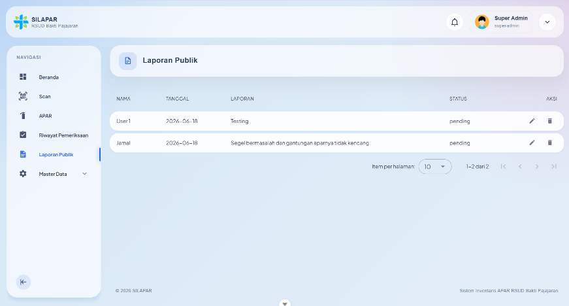Image resolution: width=569 pixels, height=306 pixels.
Task: Edit Jamal's report with pencil icon
Action: [x=532, y=143]
